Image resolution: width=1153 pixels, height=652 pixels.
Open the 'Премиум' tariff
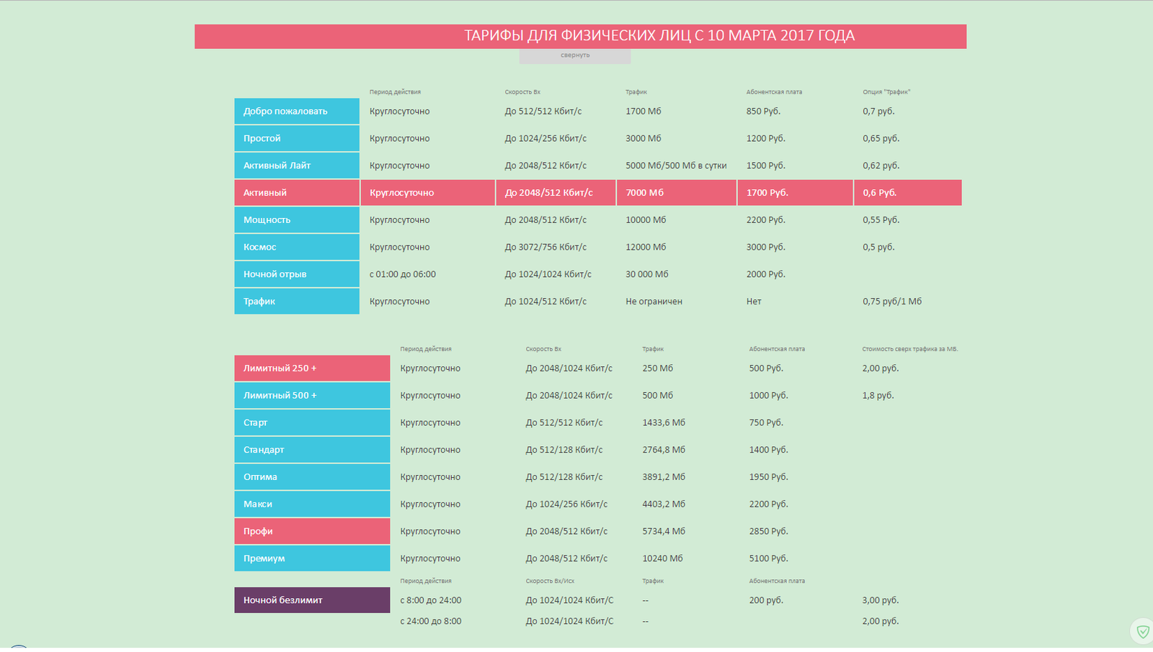312,558
